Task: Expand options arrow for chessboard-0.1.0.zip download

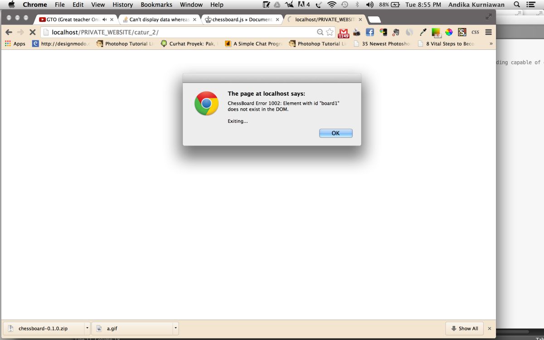Action: click(x=87, y=328)
